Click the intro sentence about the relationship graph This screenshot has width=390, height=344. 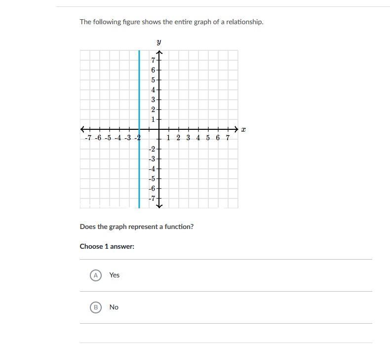(171, 22)
